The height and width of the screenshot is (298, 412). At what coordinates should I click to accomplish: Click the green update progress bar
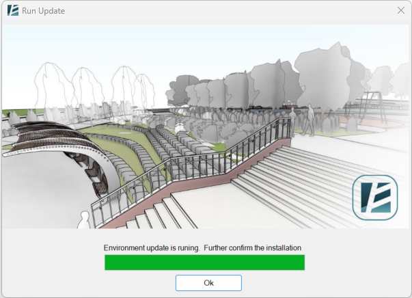pos(205,262)
